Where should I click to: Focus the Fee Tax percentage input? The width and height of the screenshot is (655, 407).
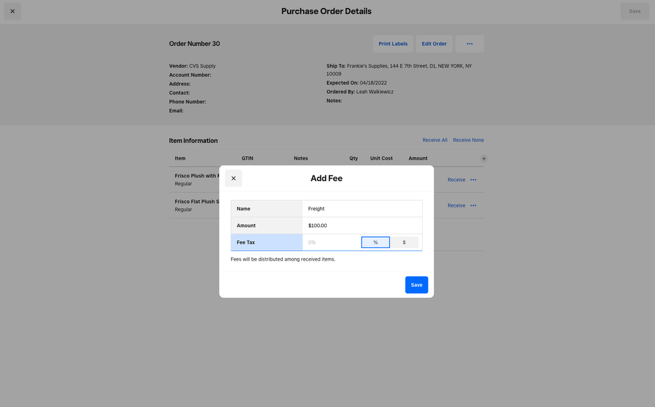[331, 242]
